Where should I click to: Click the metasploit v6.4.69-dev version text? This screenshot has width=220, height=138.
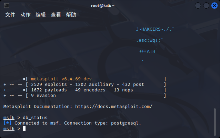tap(61, 79)
